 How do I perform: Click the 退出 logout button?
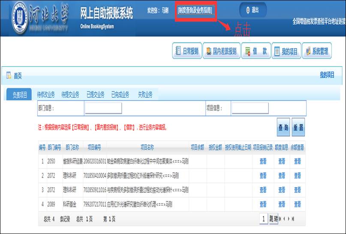point(252,10)
